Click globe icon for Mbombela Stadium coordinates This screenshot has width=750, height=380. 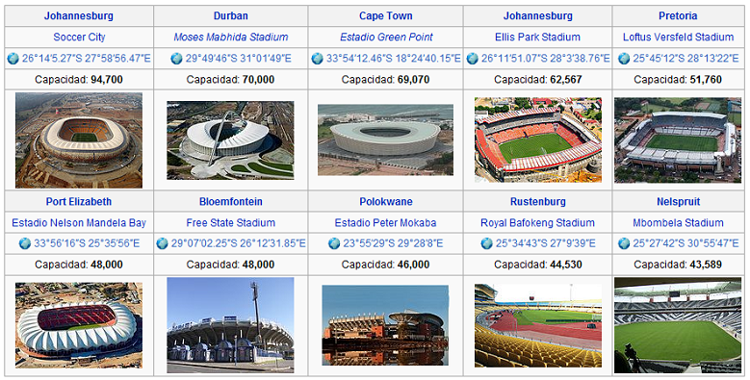click(x=624, y=243)
